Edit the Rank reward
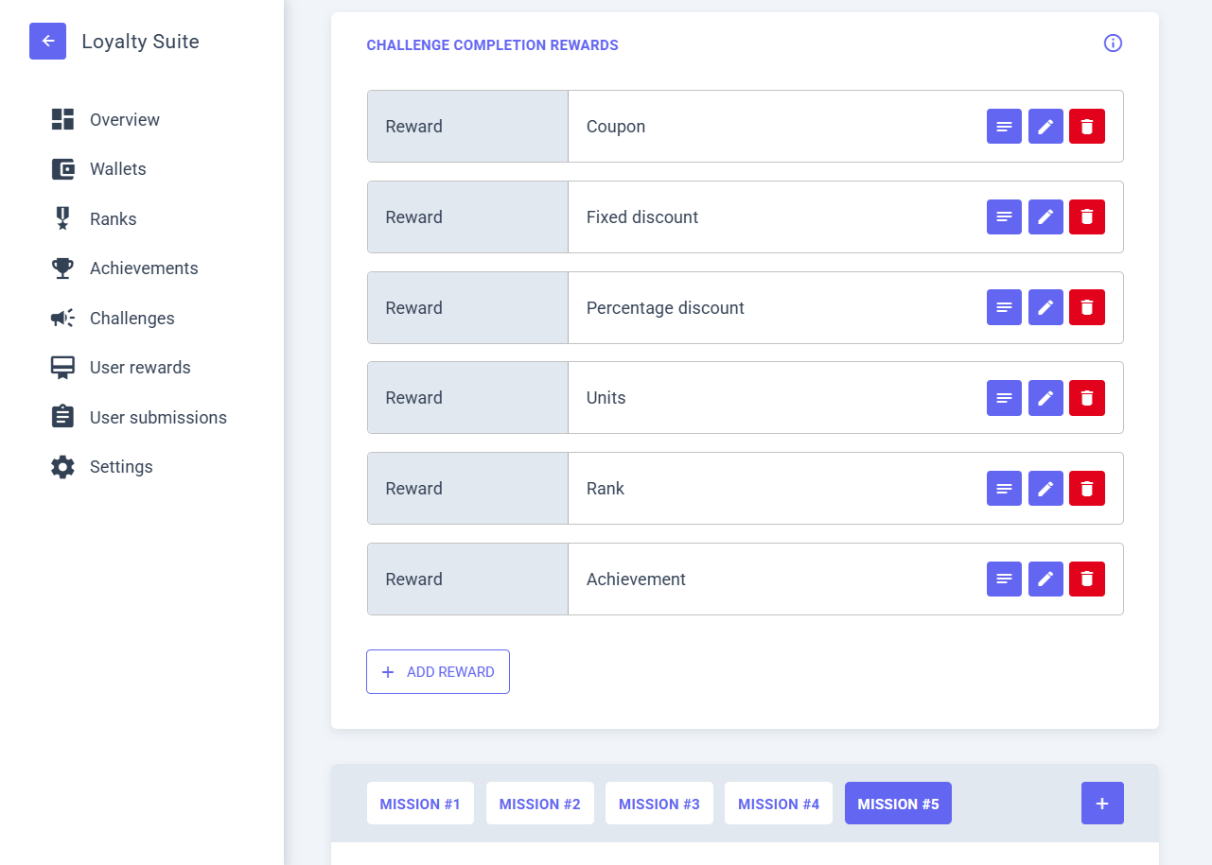This screenshot has width=1212, height=865. pyautogui.click(x=1045, y=489)
